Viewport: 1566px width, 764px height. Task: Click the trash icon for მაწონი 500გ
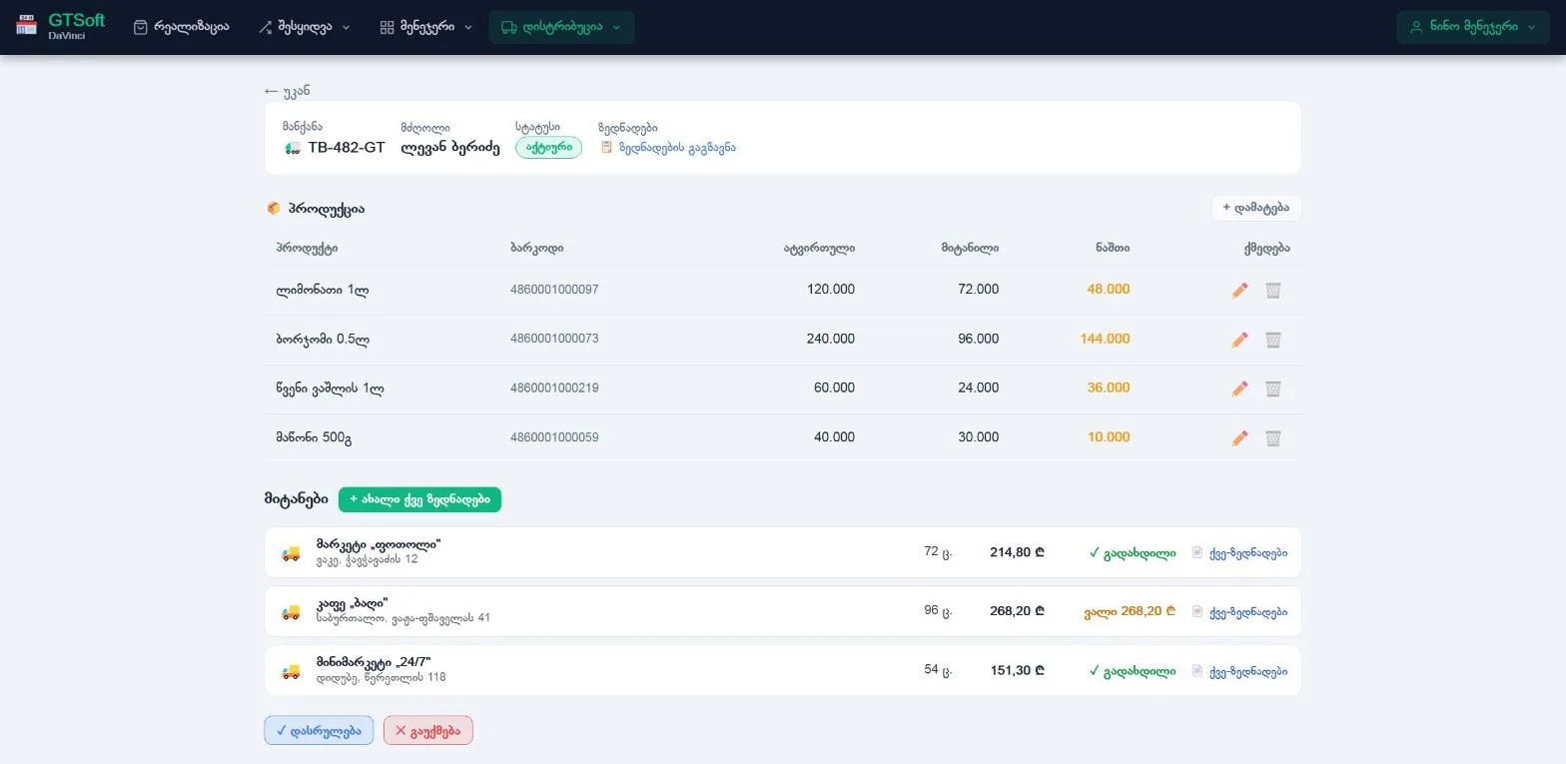(x=1272, y=437)
